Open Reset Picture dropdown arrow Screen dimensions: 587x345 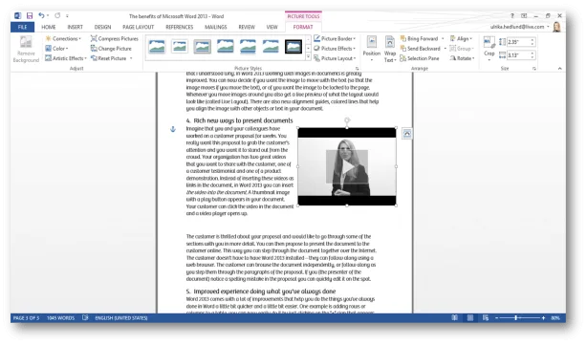[131, 58]
